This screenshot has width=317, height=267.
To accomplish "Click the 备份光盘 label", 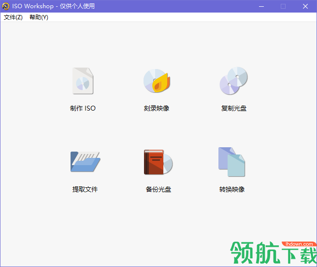I will point(158,189).
